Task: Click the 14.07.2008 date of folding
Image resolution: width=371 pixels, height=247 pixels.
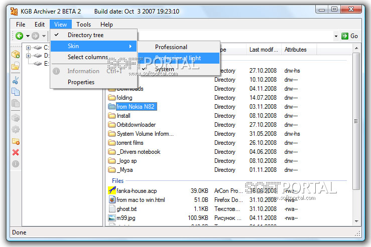Action: click(x=263, y=98)
